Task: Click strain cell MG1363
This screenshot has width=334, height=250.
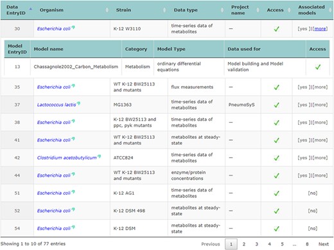Action: [139, 105]
